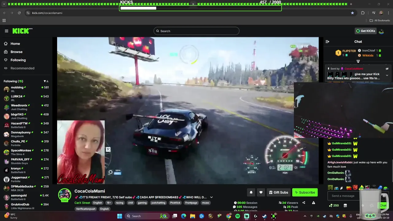Open Weedtronix channel in Following list
393x221 pixels.
(26, 107)
